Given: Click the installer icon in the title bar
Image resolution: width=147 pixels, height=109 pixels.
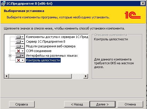Looking at the screenshot, I should (x=3, y=4).
